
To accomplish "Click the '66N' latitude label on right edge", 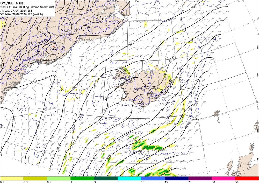I will (257, 47).
